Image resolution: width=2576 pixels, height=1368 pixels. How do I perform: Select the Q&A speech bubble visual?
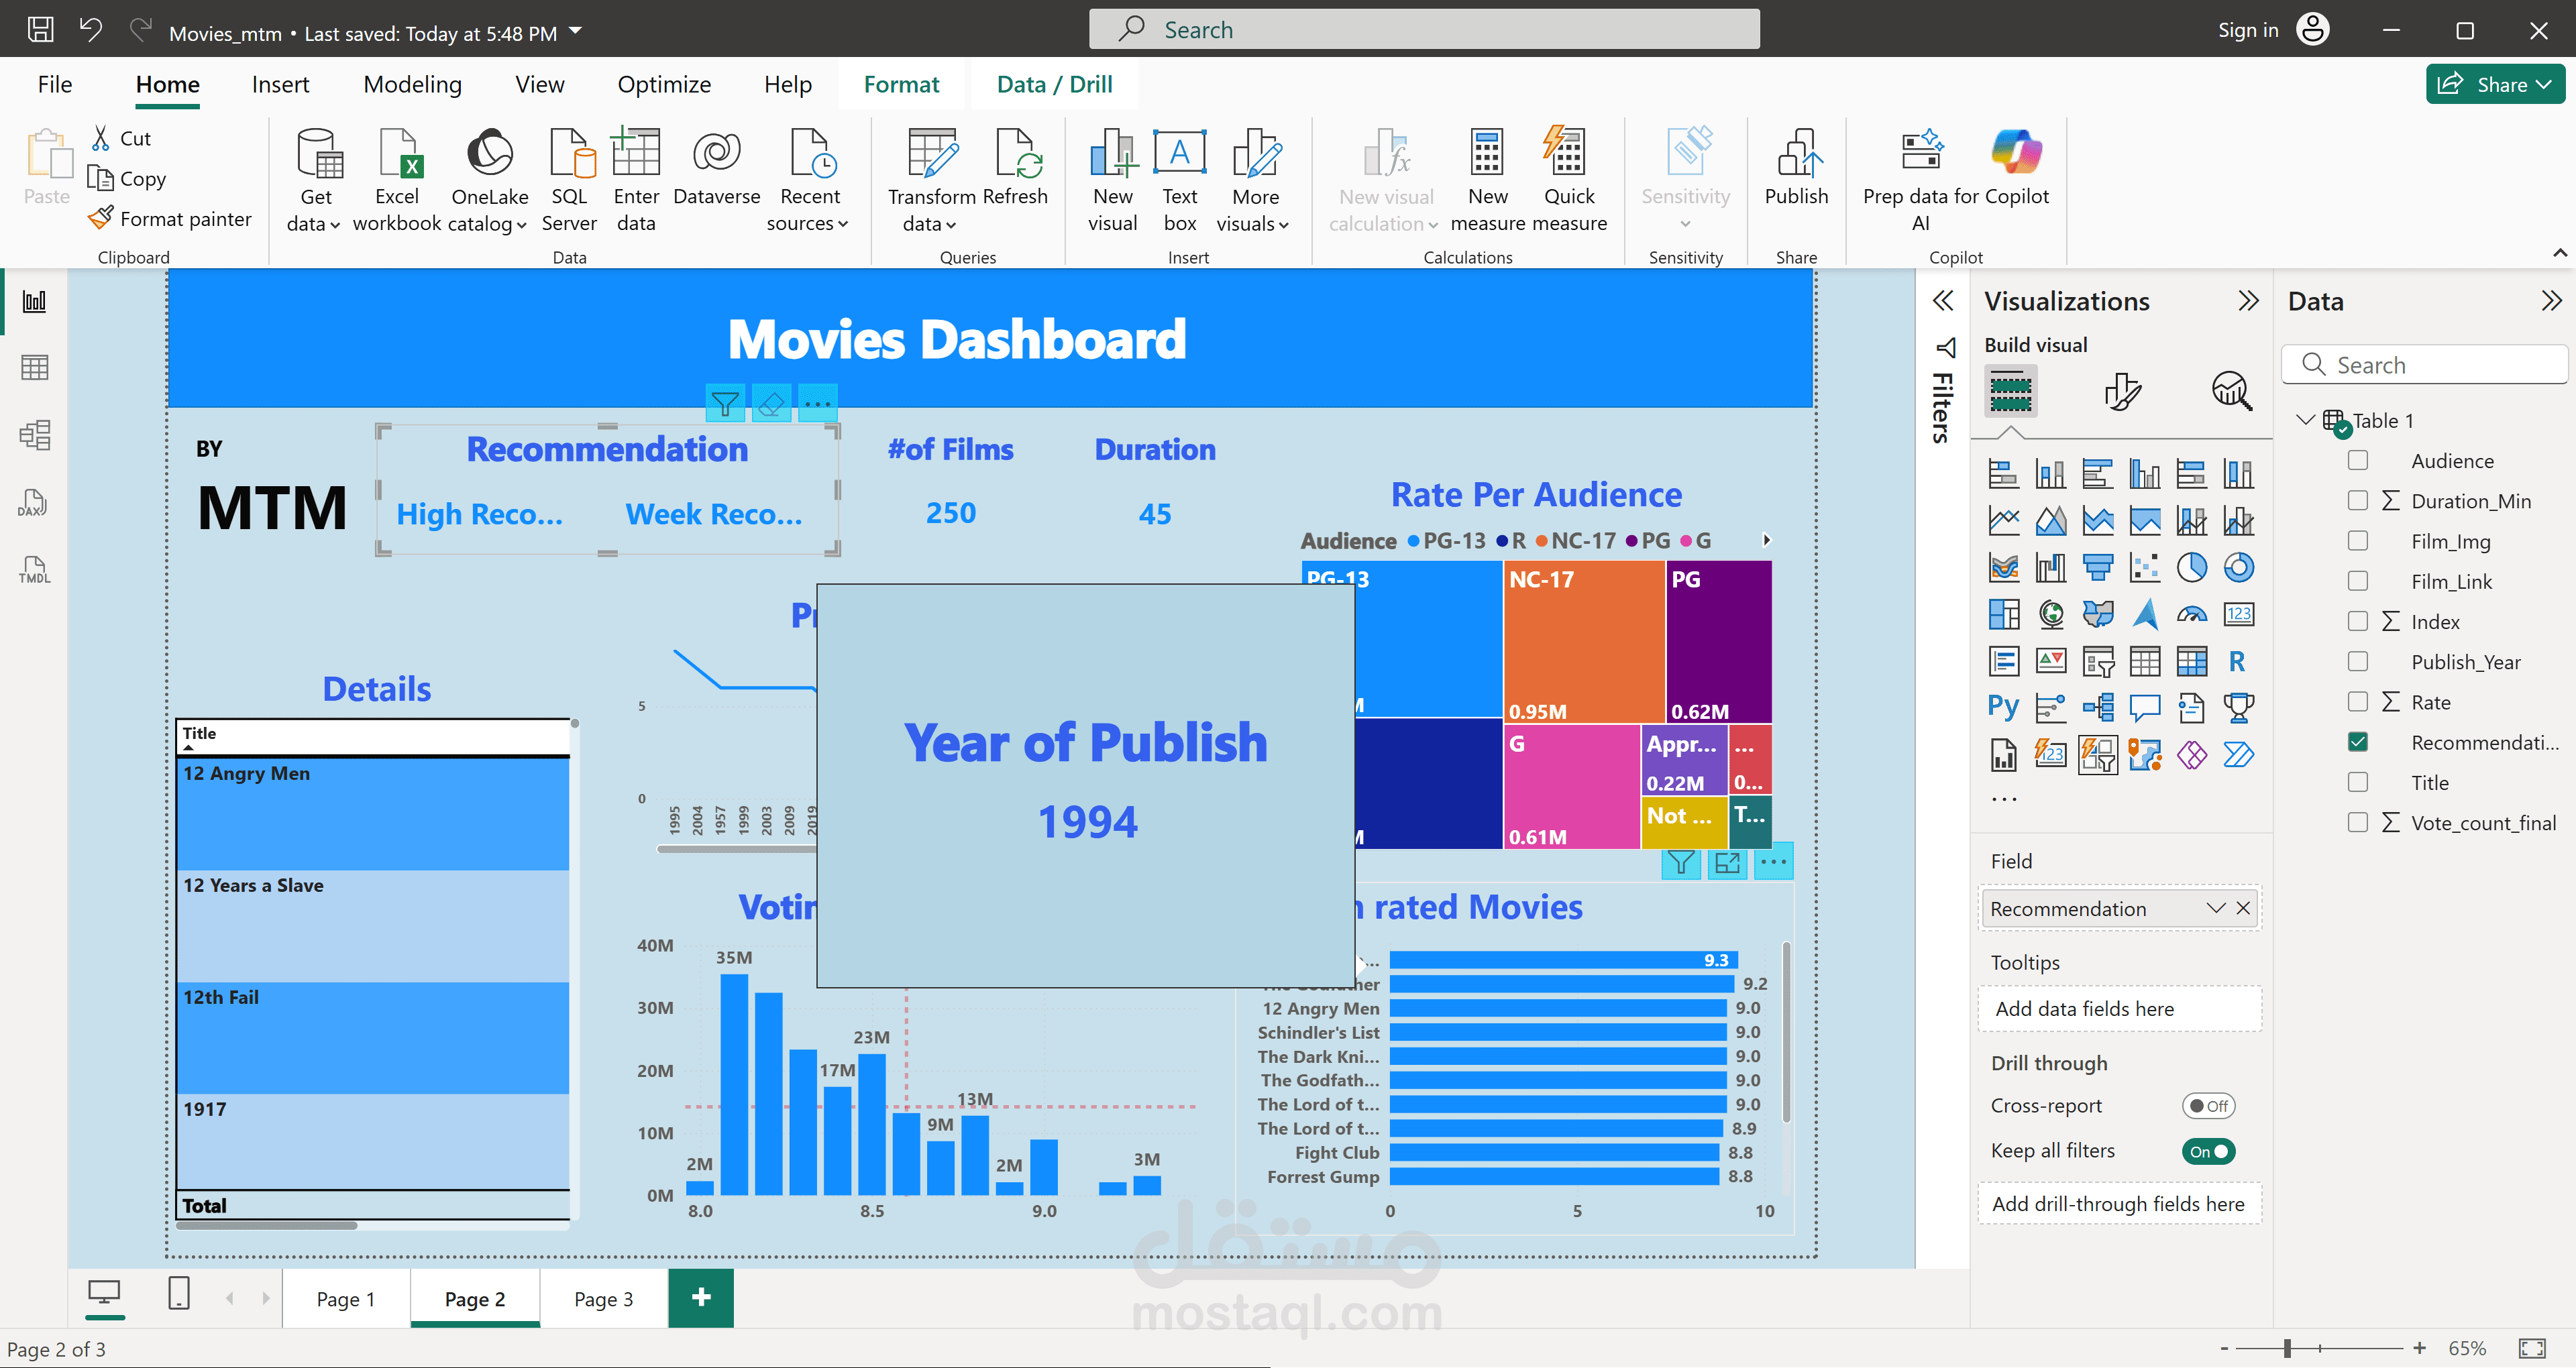click(x=2144, y=708)
